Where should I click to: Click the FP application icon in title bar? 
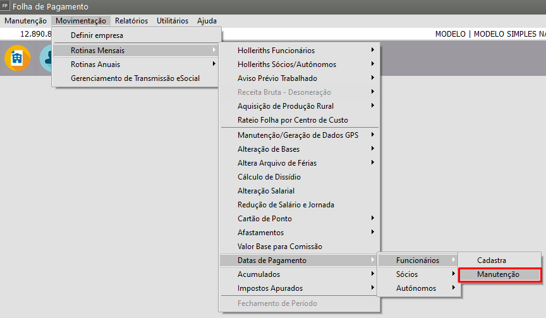[x=6, y=6]
